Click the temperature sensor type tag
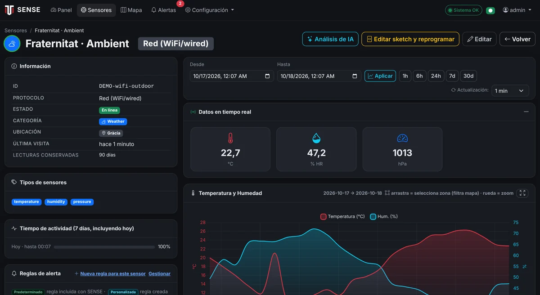 pyautogui.click(x=27, y=202)
